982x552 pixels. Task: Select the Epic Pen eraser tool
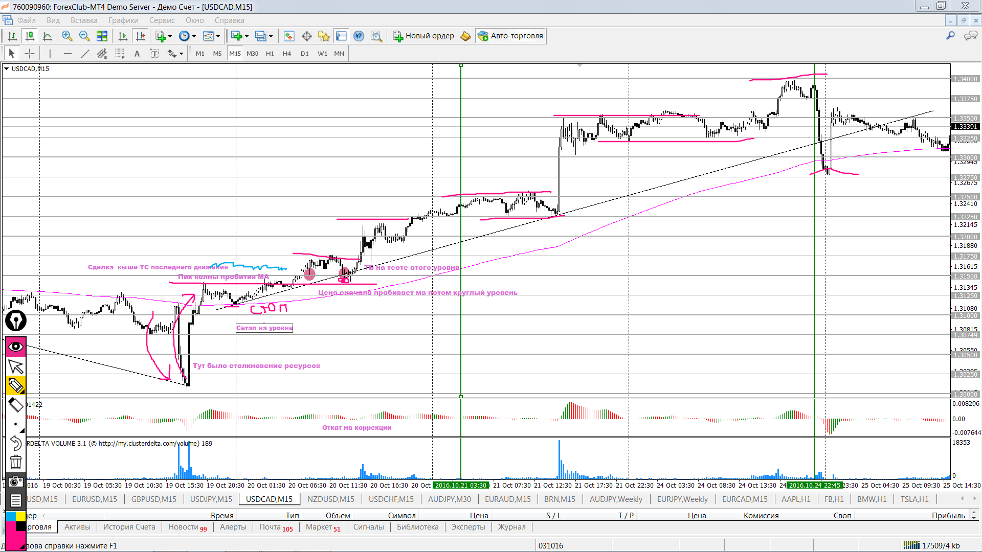pyautogui.click(x=16, y=405)
